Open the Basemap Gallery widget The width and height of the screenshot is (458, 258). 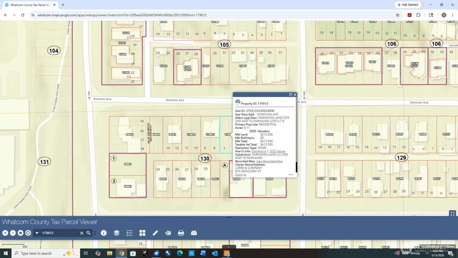142,233
